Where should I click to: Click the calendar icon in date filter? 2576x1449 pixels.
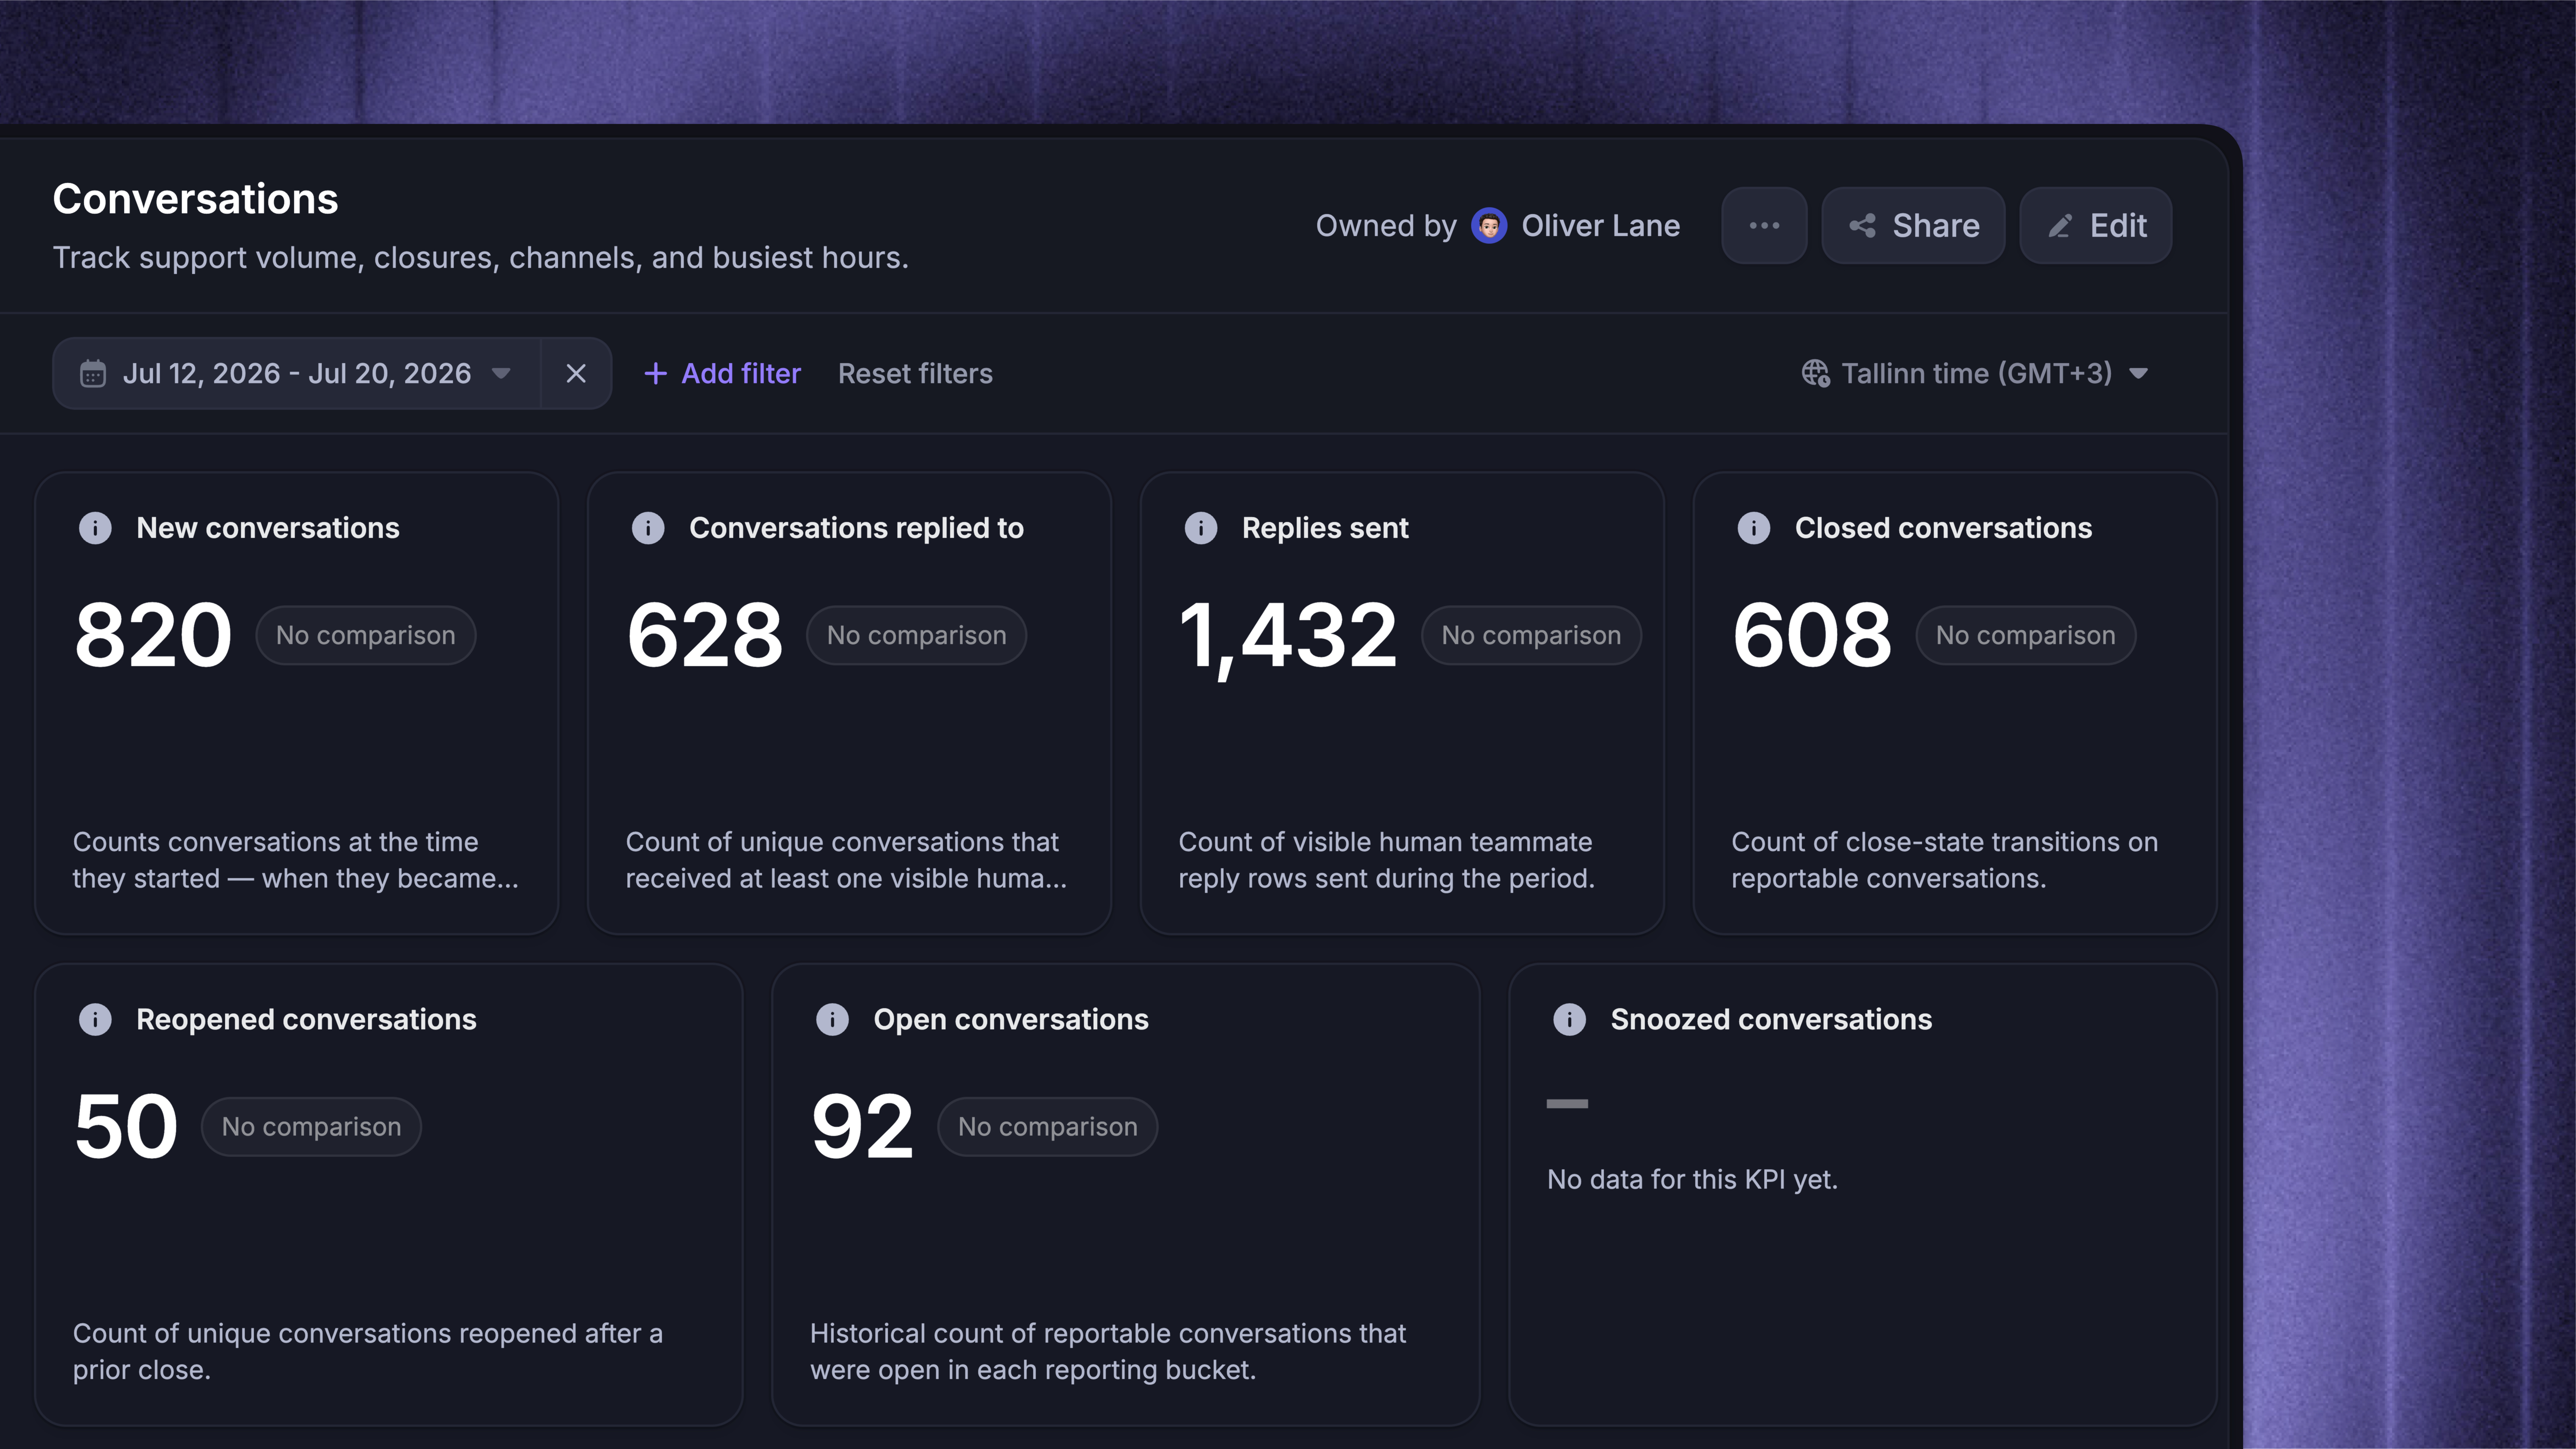point(93,374)
